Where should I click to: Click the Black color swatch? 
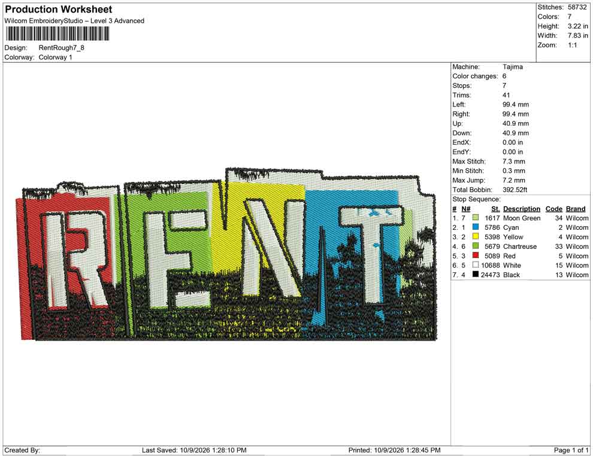pyautogui.click(x=476, y=274)
